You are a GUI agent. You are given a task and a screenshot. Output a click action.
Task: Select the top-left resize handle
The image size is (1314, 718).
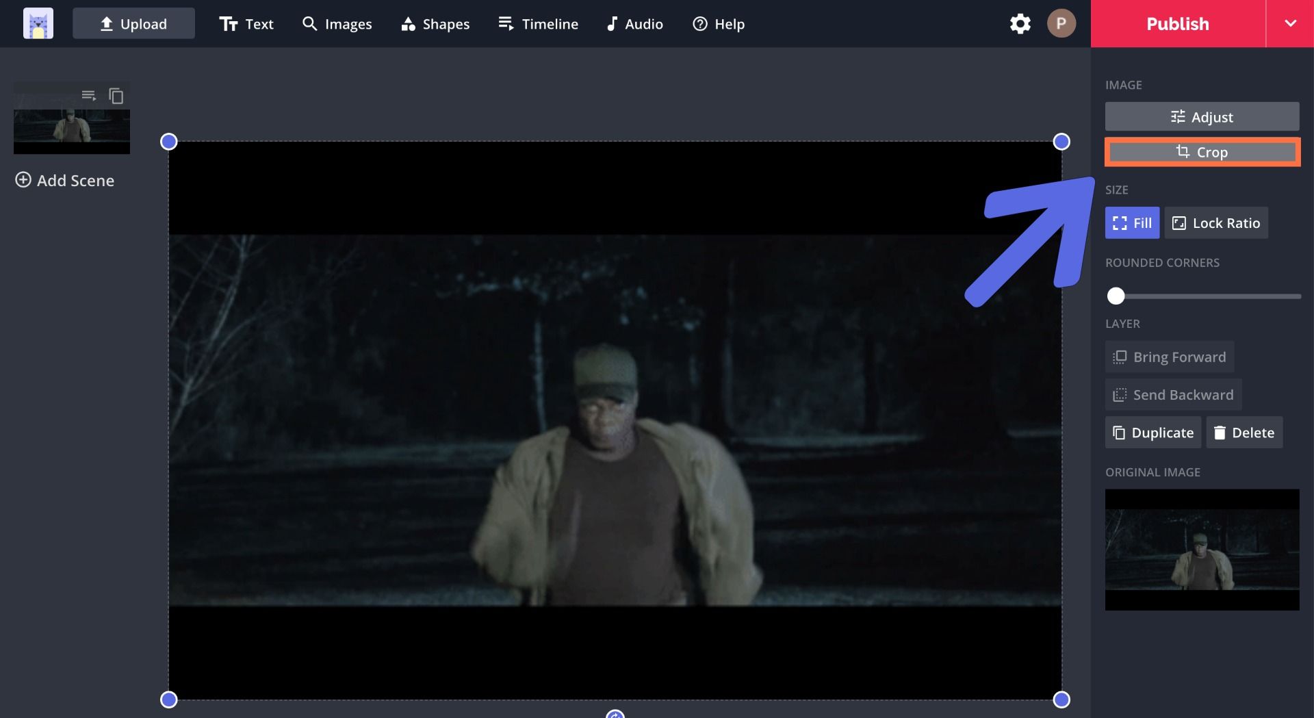click(x=169, y=142)
